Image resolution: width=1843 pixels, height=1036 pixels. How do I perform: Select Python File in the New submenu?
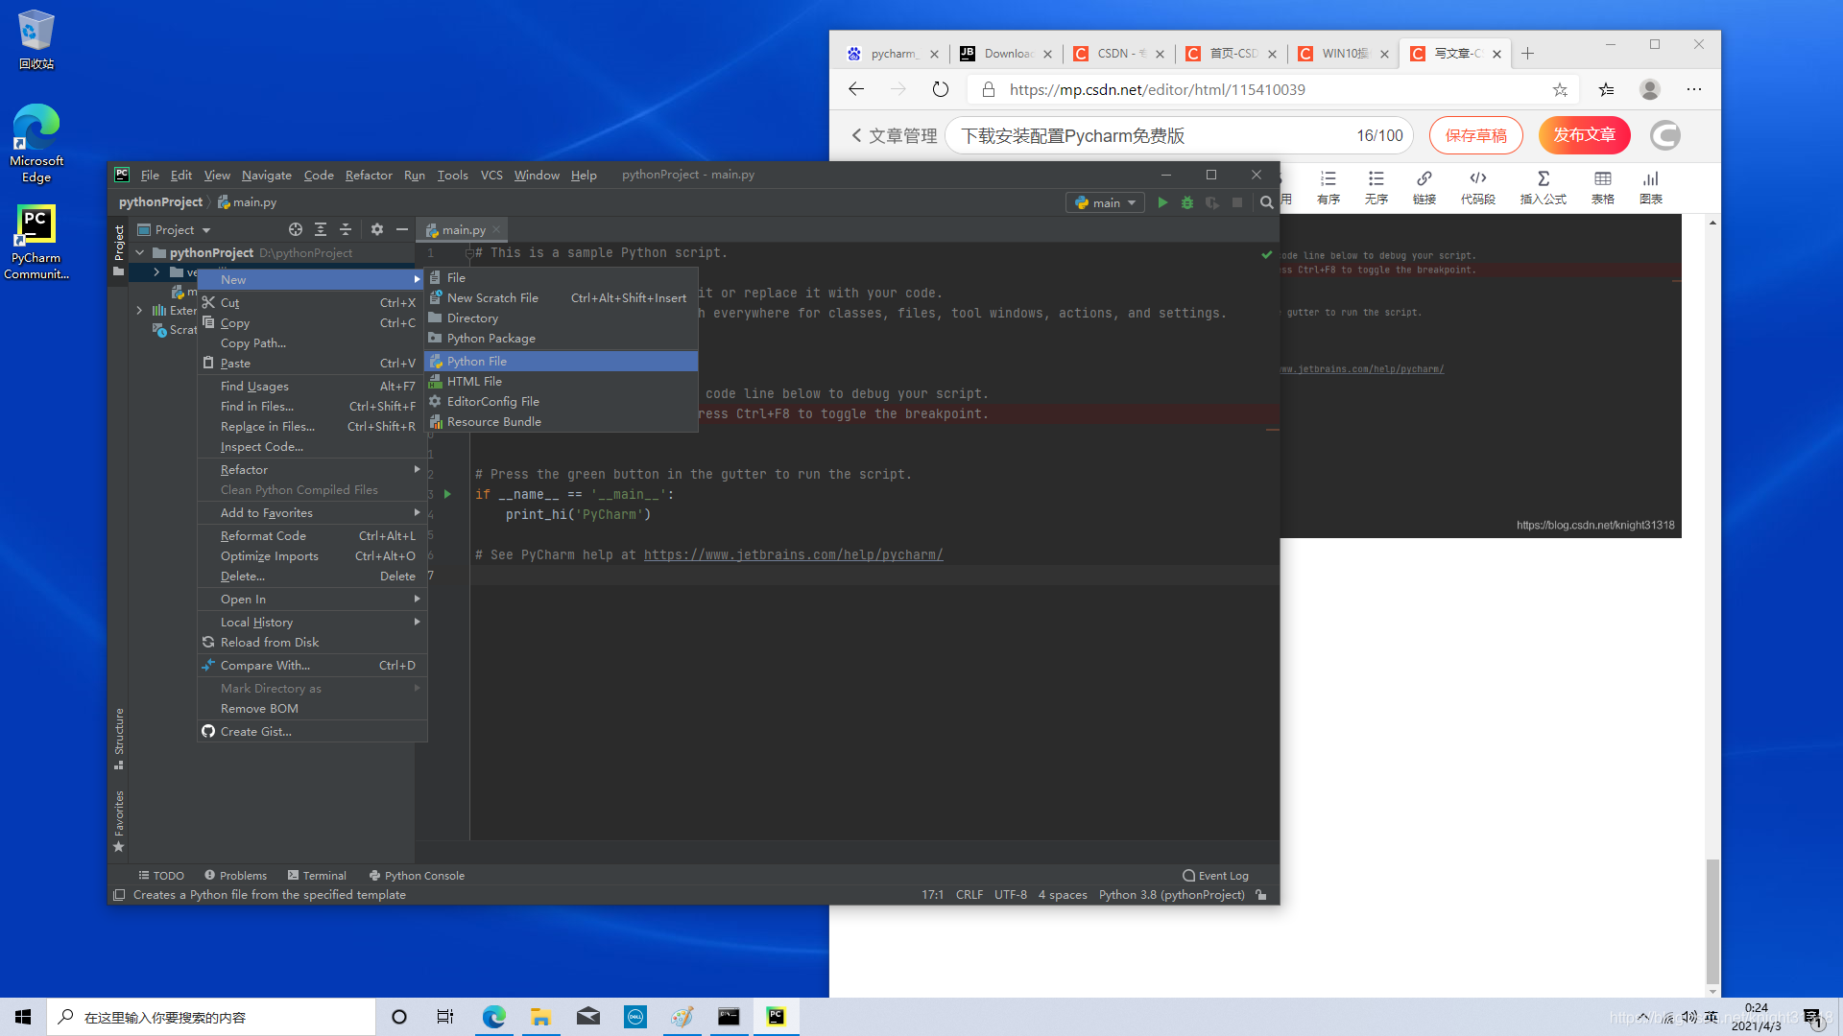click(x=476, y=362)
